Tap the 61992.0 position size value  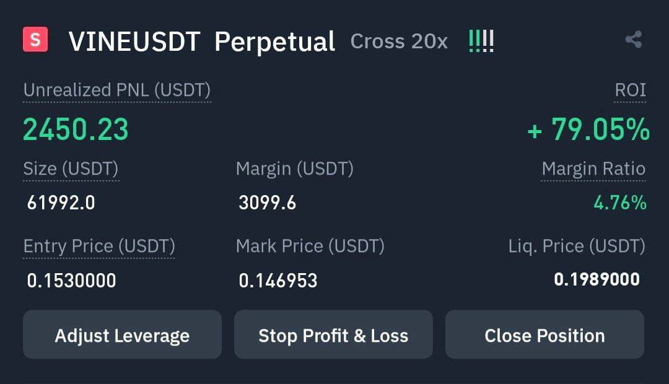point(61,203)
